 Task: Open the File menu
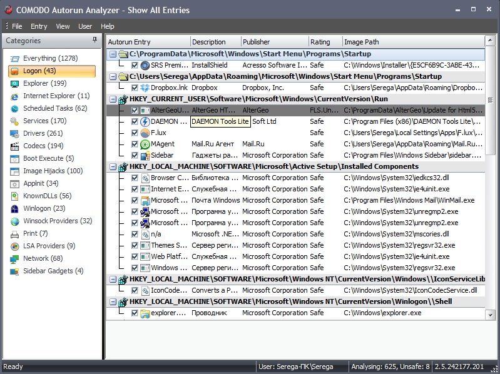(17, 26)
